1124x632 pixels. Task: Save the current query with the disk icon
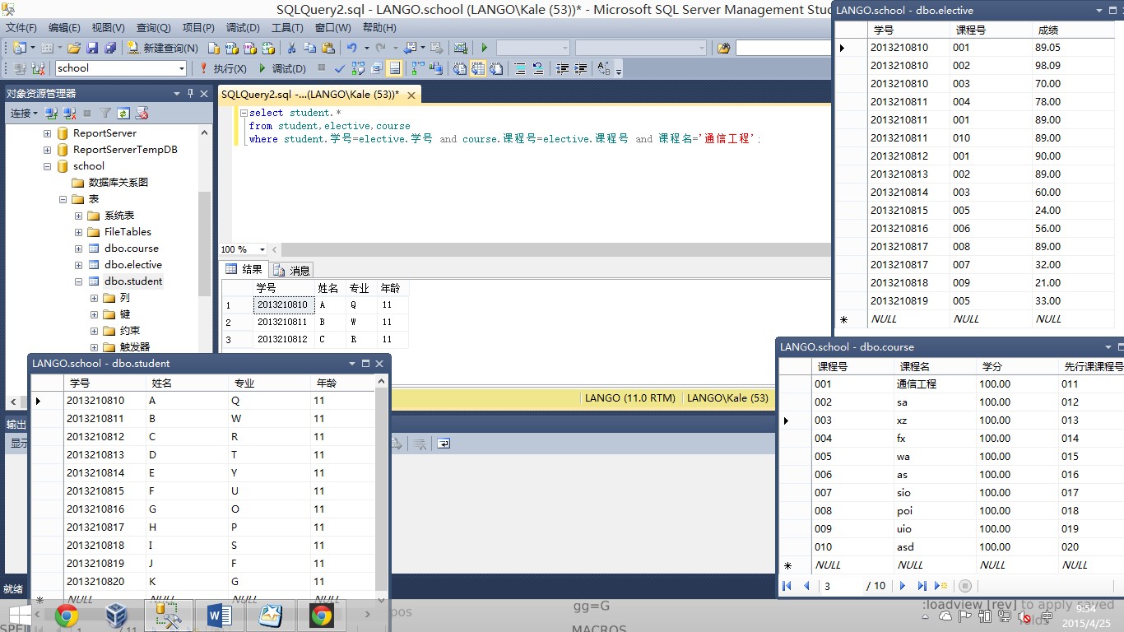click(x=92, y=48)
